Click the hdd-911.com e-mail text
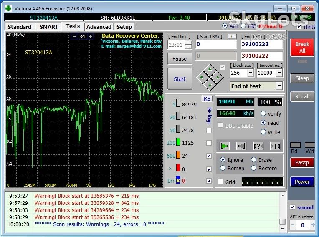 (132, 46)
